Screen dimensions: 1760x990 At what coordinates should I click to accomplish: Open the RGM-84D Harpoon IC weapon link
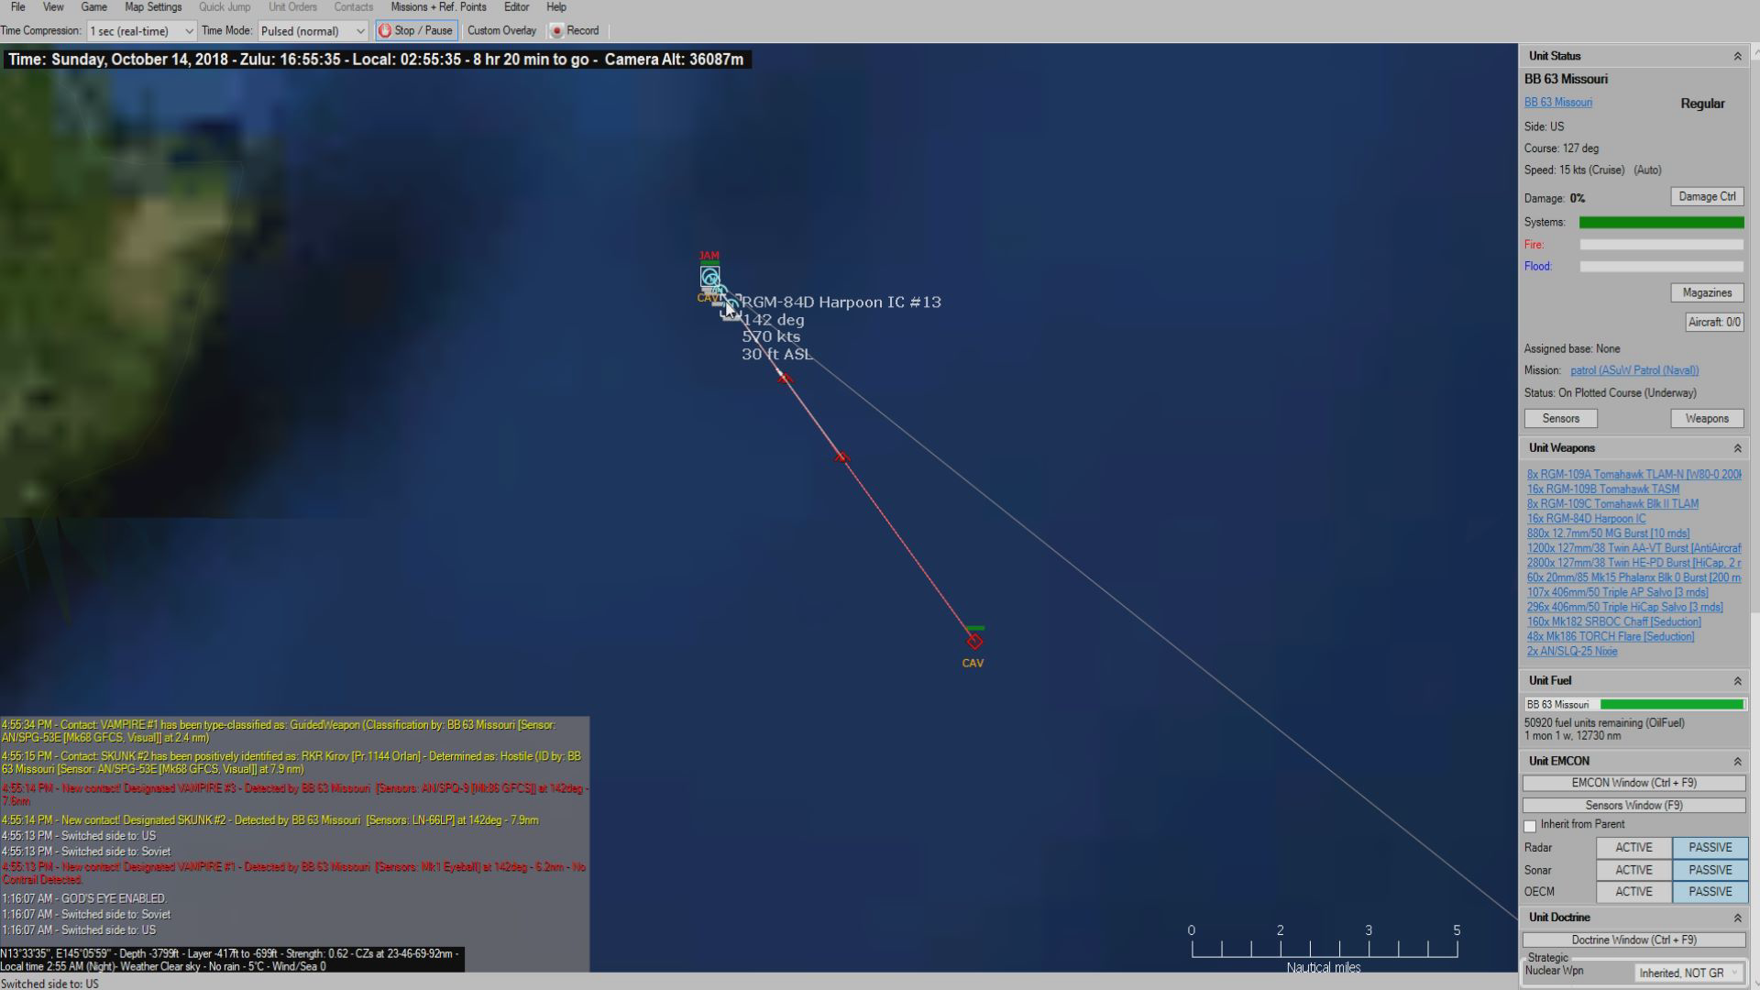[x=1586, y=519]
